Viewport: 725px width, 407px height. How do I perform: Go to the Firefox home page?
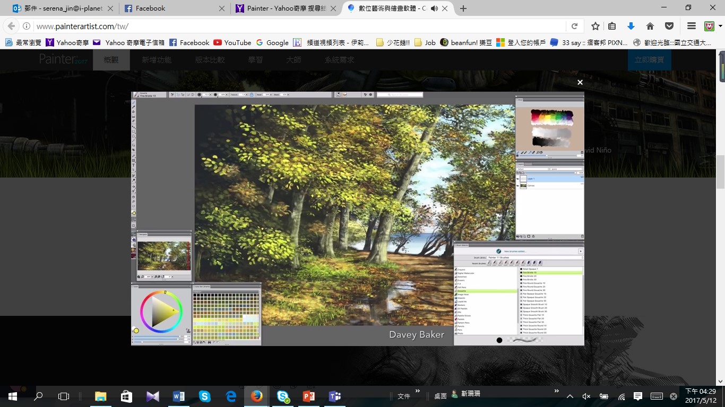[650, 26]
